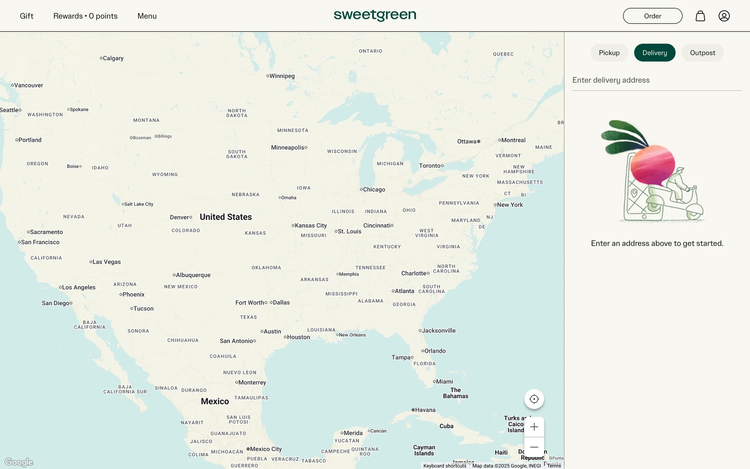Screen dimensions: 750x469
Task: Switch to Outpost order mode
Action: [702, 53]
